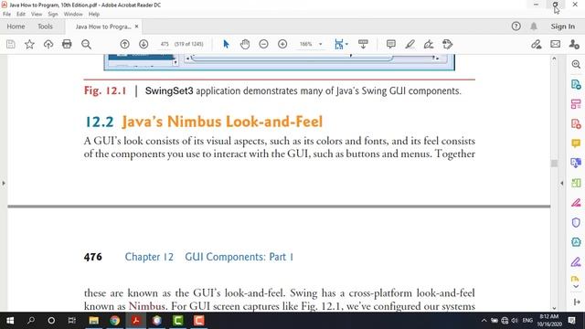Click the vertical scrollbar thumb

pos(554,163)
